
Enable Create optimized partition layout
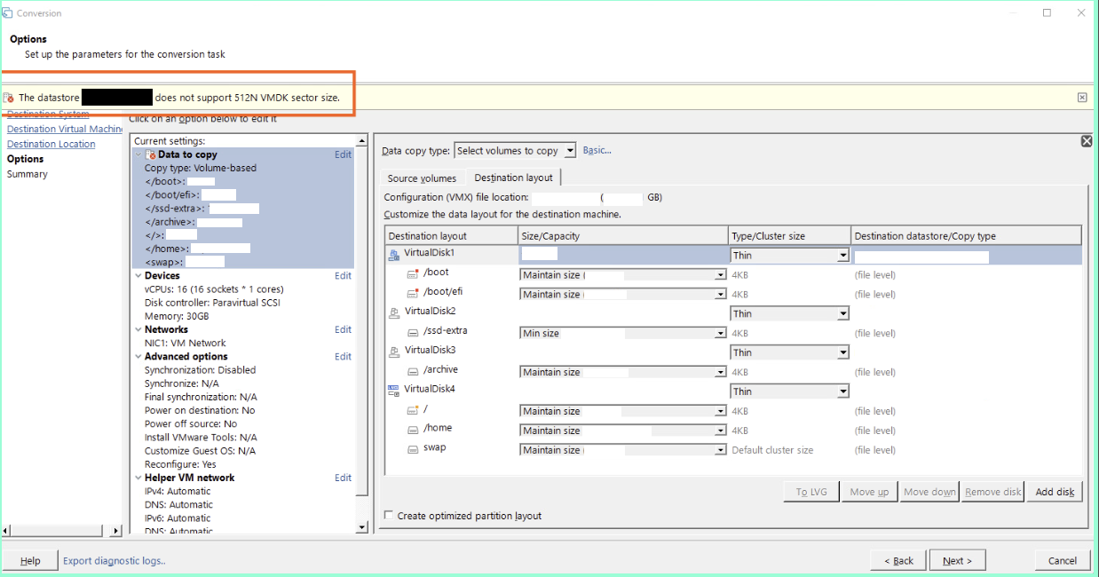point(389,516)
